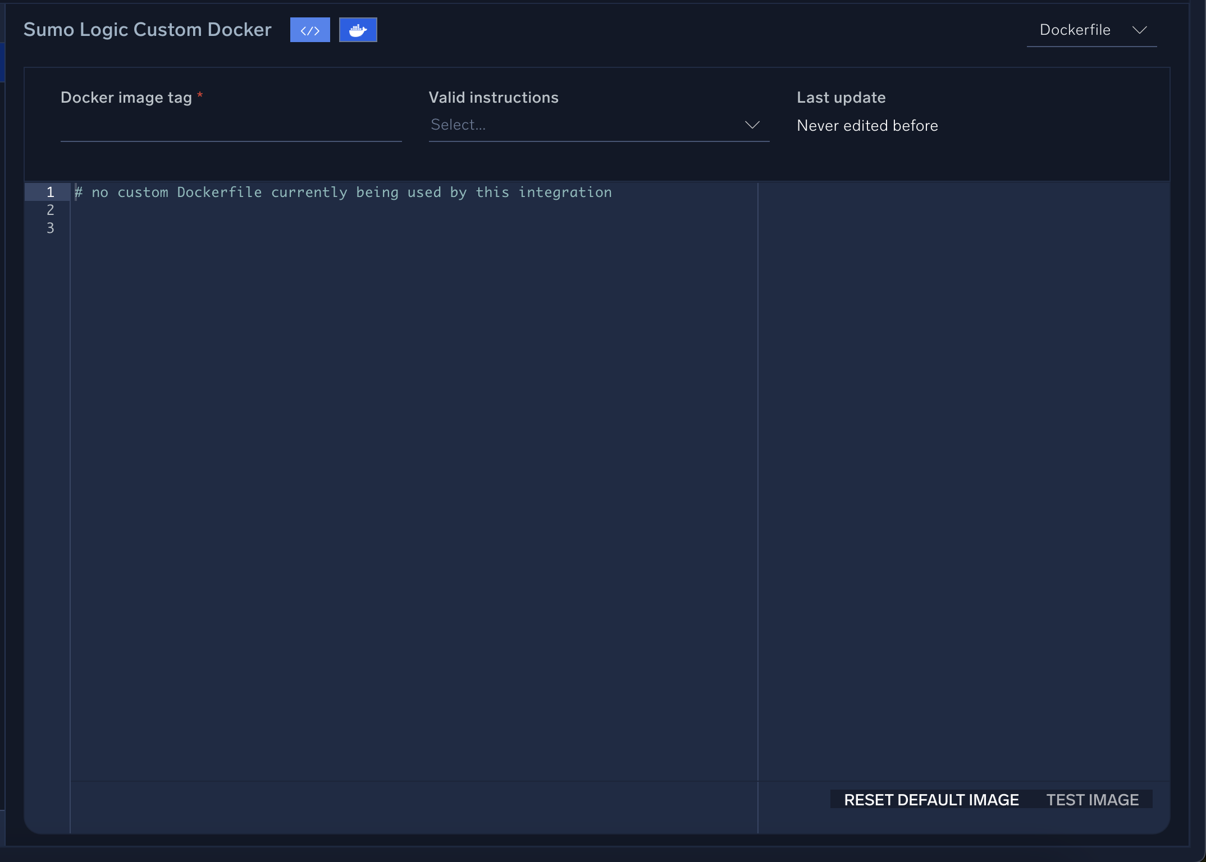Click the Sumo Logic Custom Docker title
Image resolution: width=1206 pixels, height=862 pixels.
(148, 30)
